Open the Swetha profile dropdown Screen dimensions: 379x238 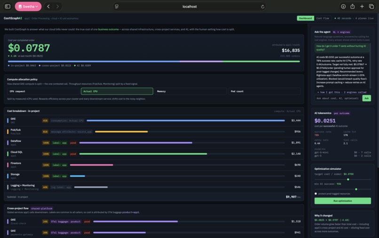coord(28,7)
